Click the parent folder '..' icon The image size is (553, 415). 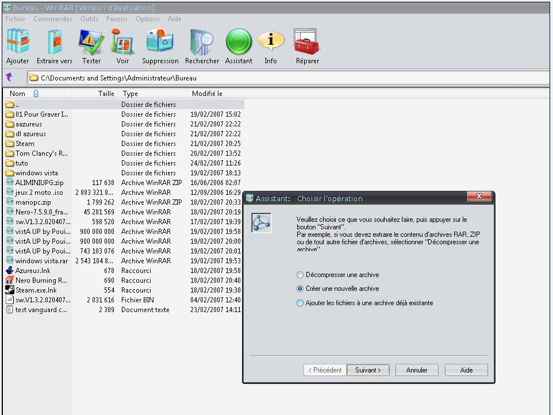(x=10, y=105)
